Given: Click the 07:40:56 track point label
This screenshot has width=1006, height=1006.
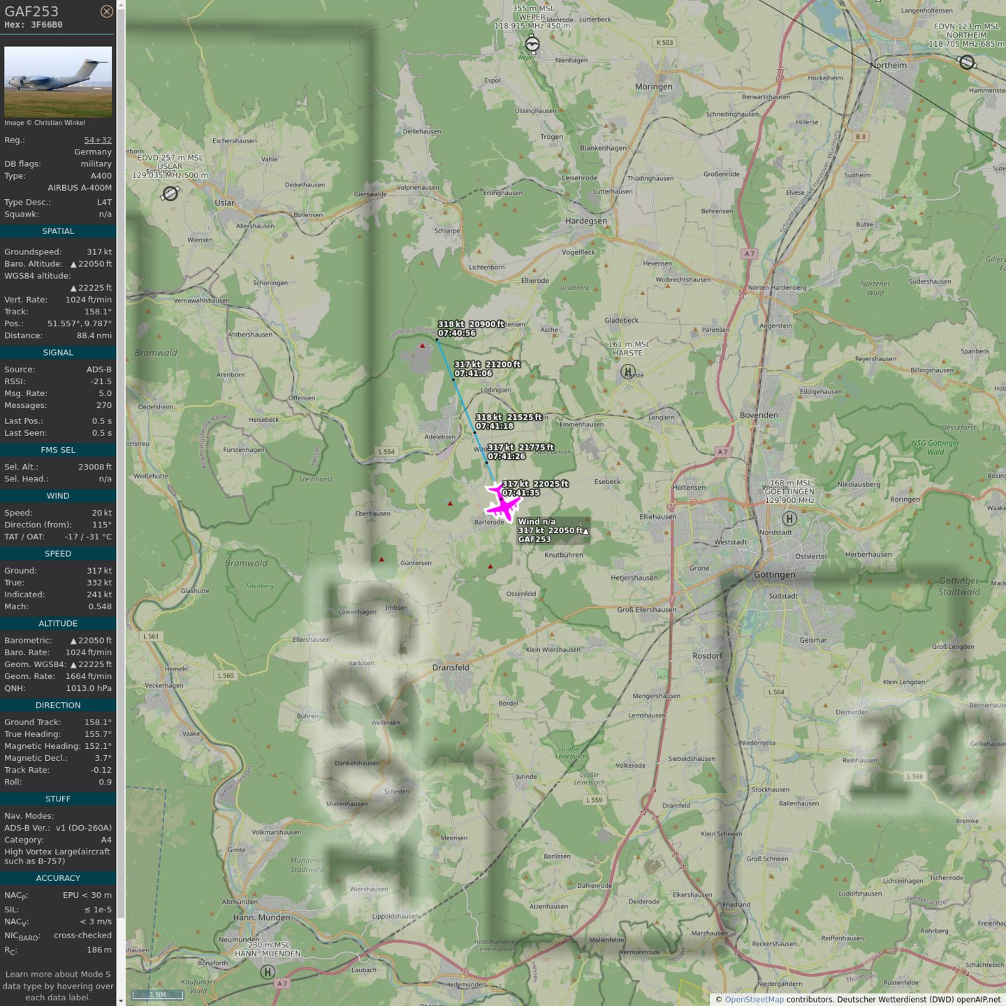Looking at the screenshot, I should [x=457, y=333].
